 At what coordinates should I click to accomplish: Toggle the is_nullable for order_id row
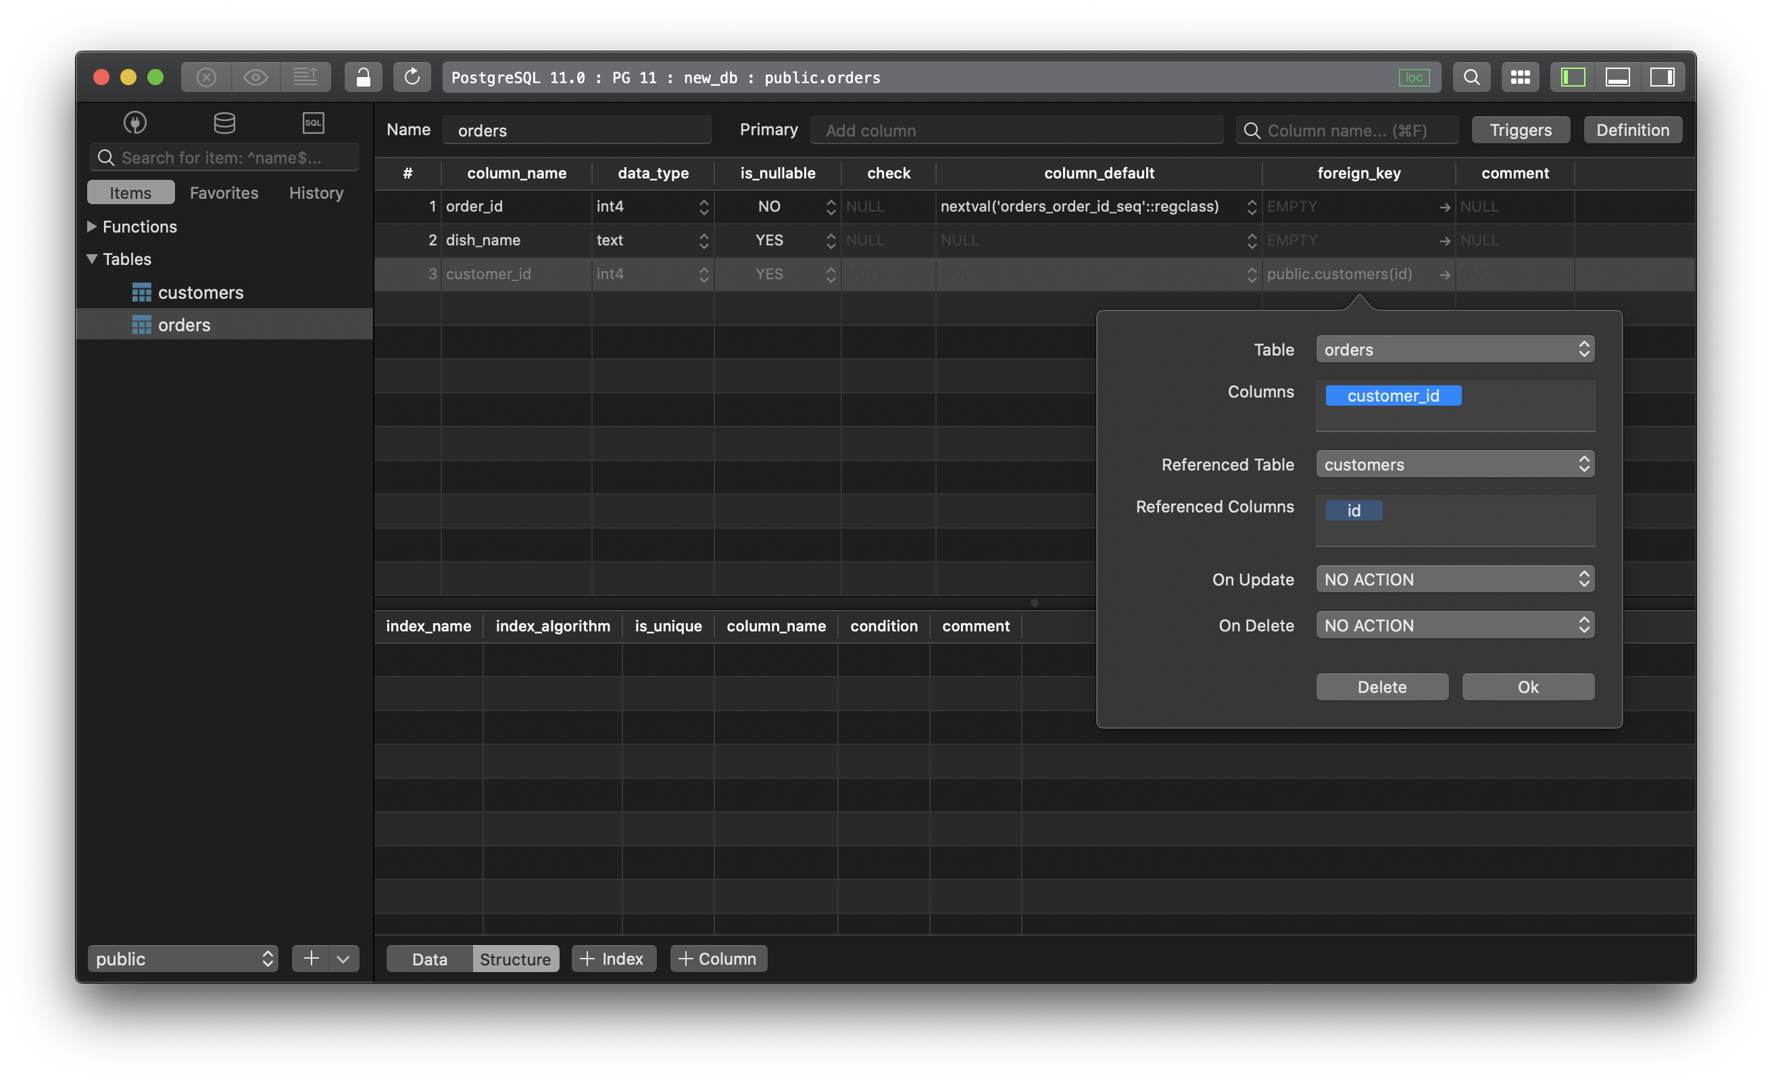click(831, 206)
